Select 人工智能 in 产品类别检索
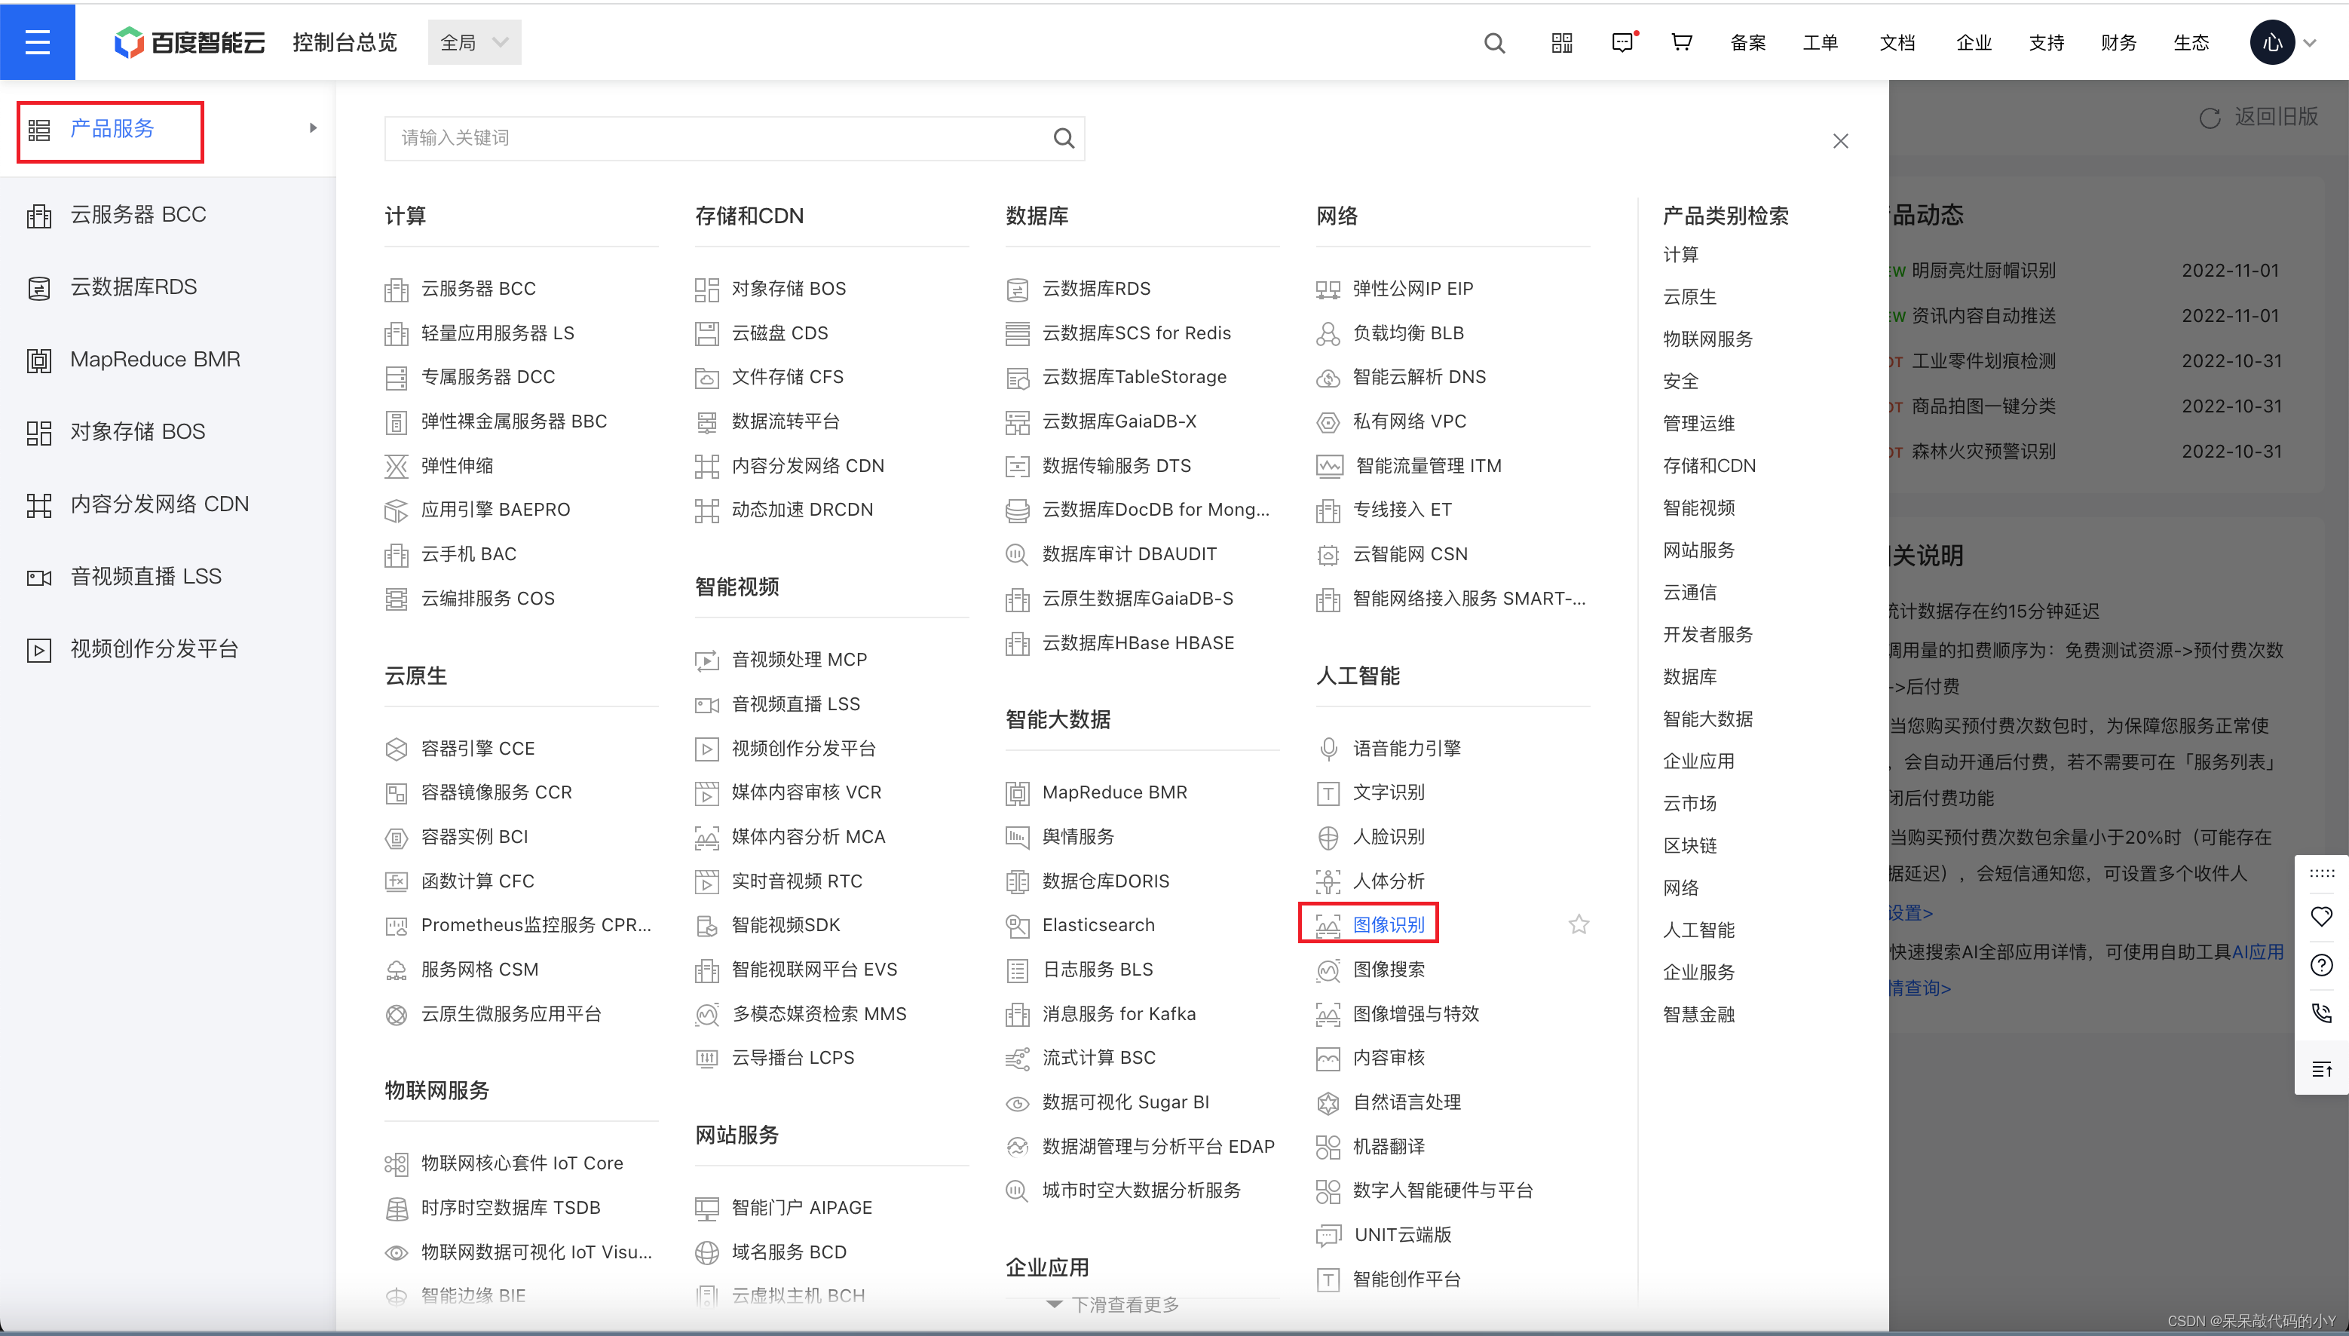This screenshot has height=1336, width=2349. (1698, 930)
